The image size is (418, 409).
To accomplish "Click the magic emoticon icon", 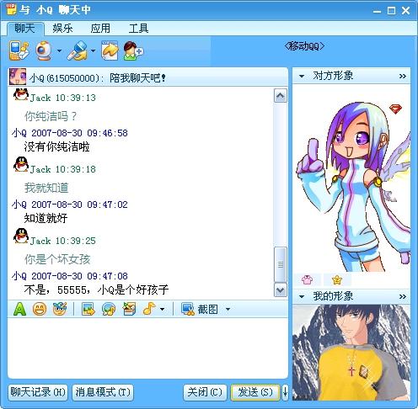I will 60,309.
